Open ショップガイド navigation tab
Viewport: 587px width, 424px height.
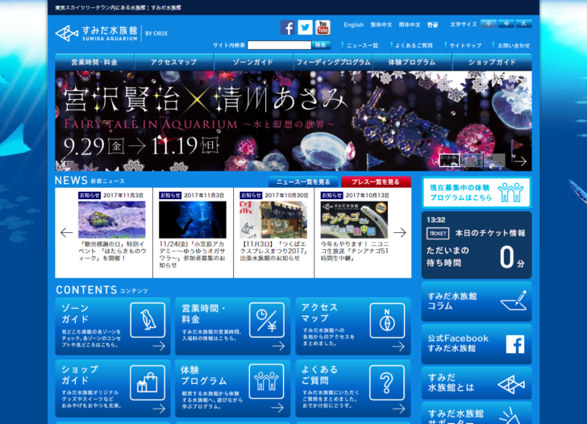(x=492, y=62)
